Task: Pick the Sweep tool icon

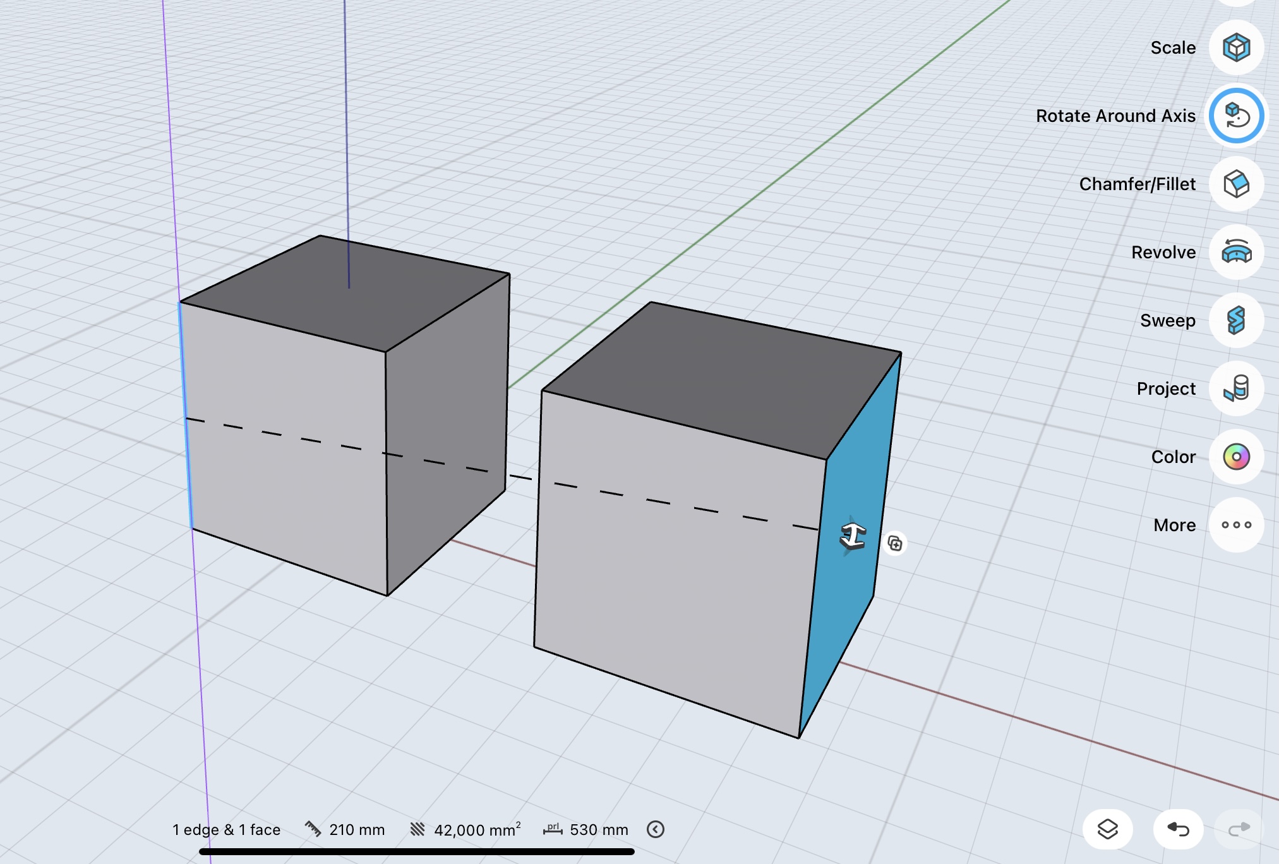Action: point(1236,321)
